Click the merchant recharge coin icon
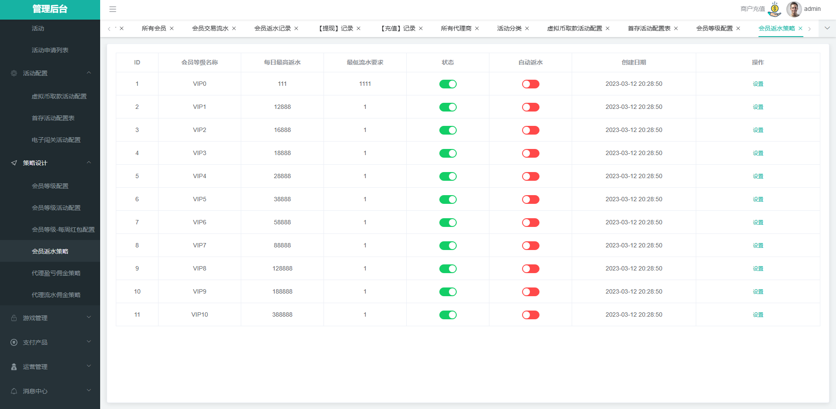 pyautogui.click(x=775, y=9)
